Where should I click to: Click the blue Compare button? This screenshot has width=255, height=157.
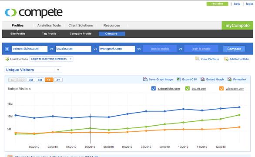[234, 49]
